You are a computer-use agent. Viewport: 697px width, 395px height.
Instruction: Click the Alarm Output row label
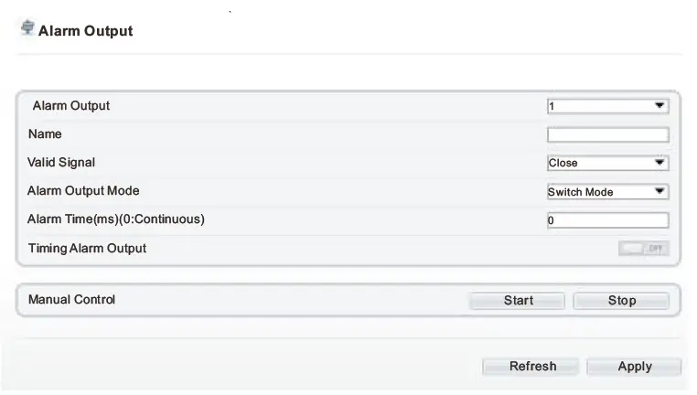point(70,106)
